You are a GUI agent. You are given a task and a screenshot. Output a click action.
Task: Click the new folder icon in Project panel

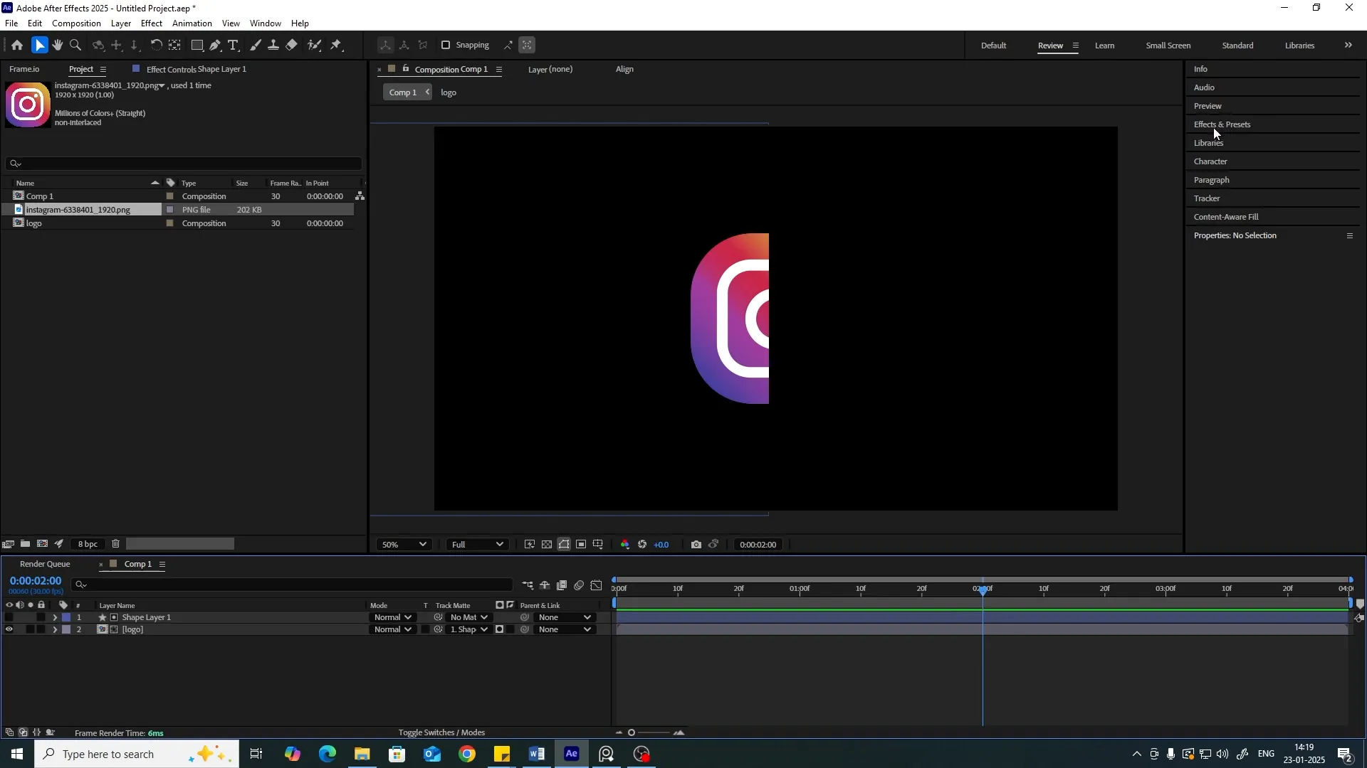(x=25, y=544)
